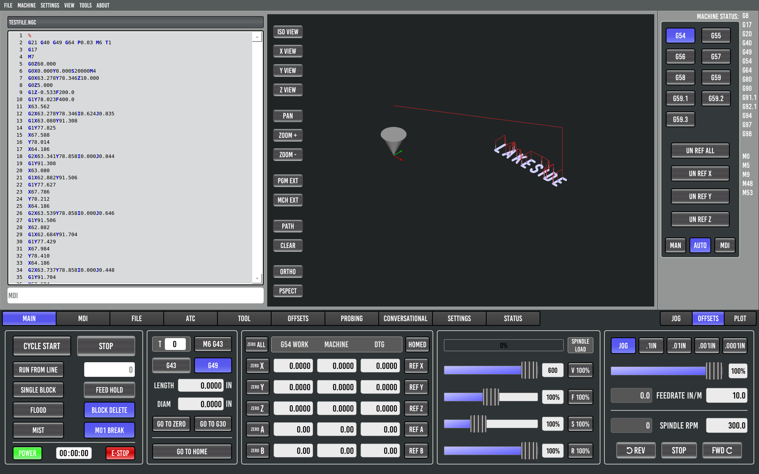Open the FILE menu

(8, 6)
